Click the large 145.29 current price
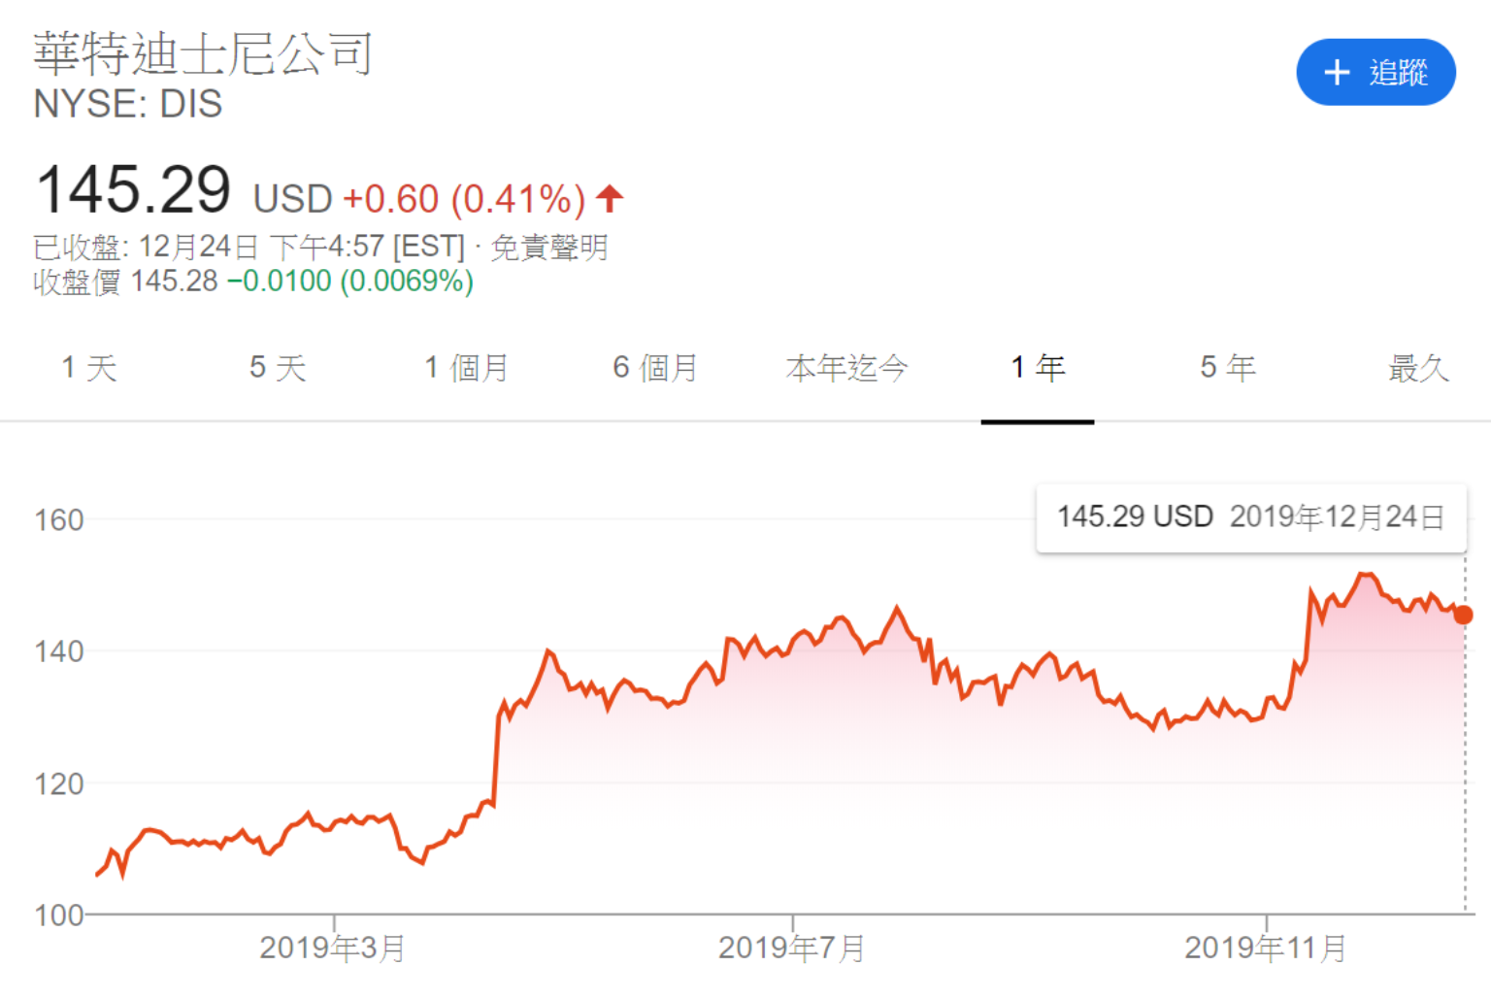Viewport: 1491px width, 999px height. (x=134, y=190)
